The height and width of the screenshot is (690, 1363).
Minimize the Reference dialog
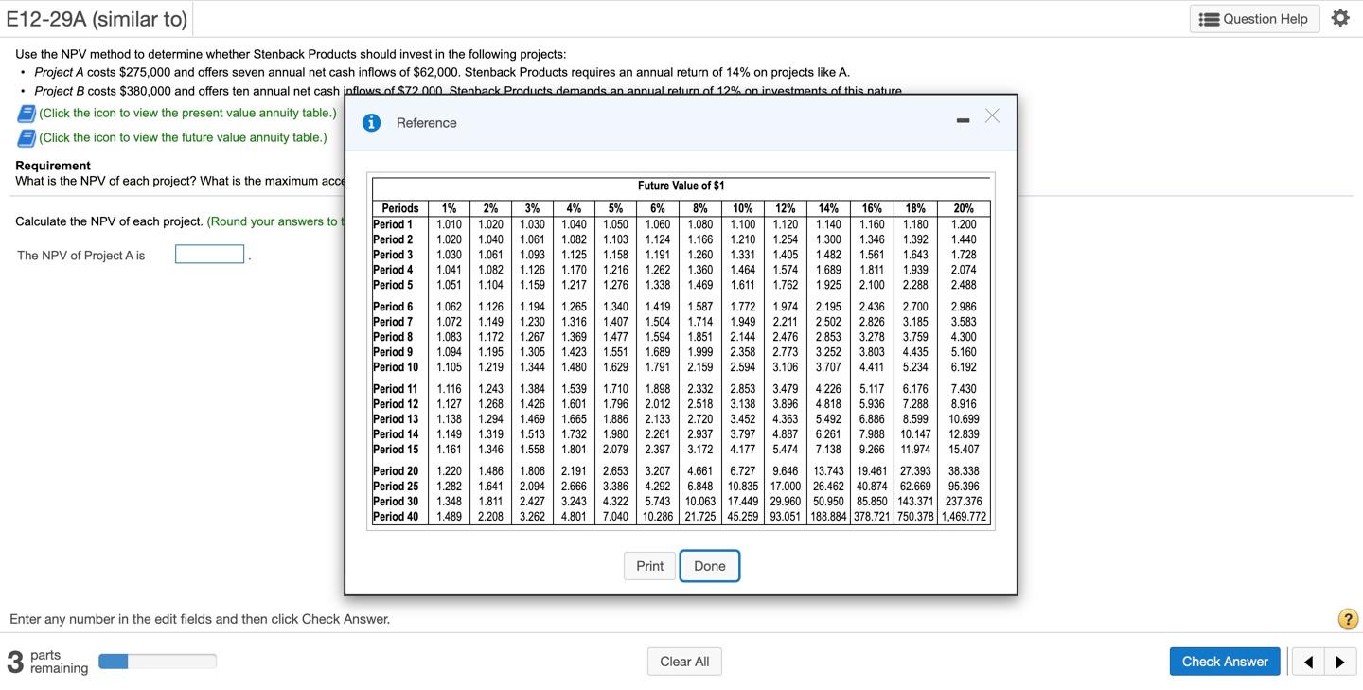pos(963,120)
